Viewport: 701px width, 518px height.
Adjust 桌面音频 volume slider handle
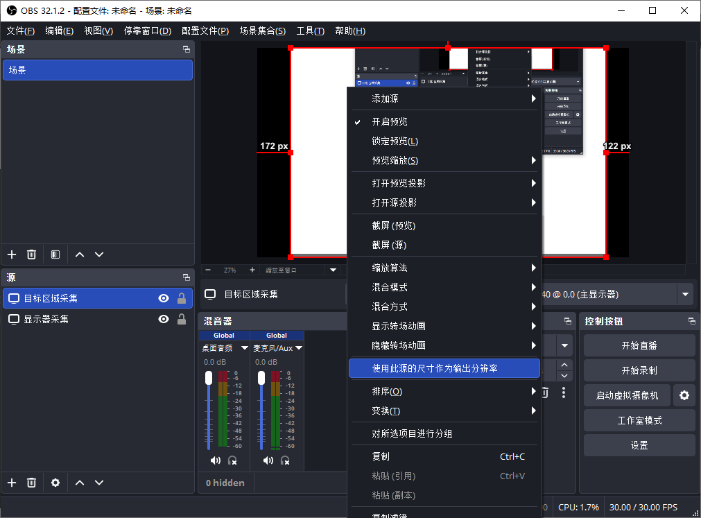209,378
